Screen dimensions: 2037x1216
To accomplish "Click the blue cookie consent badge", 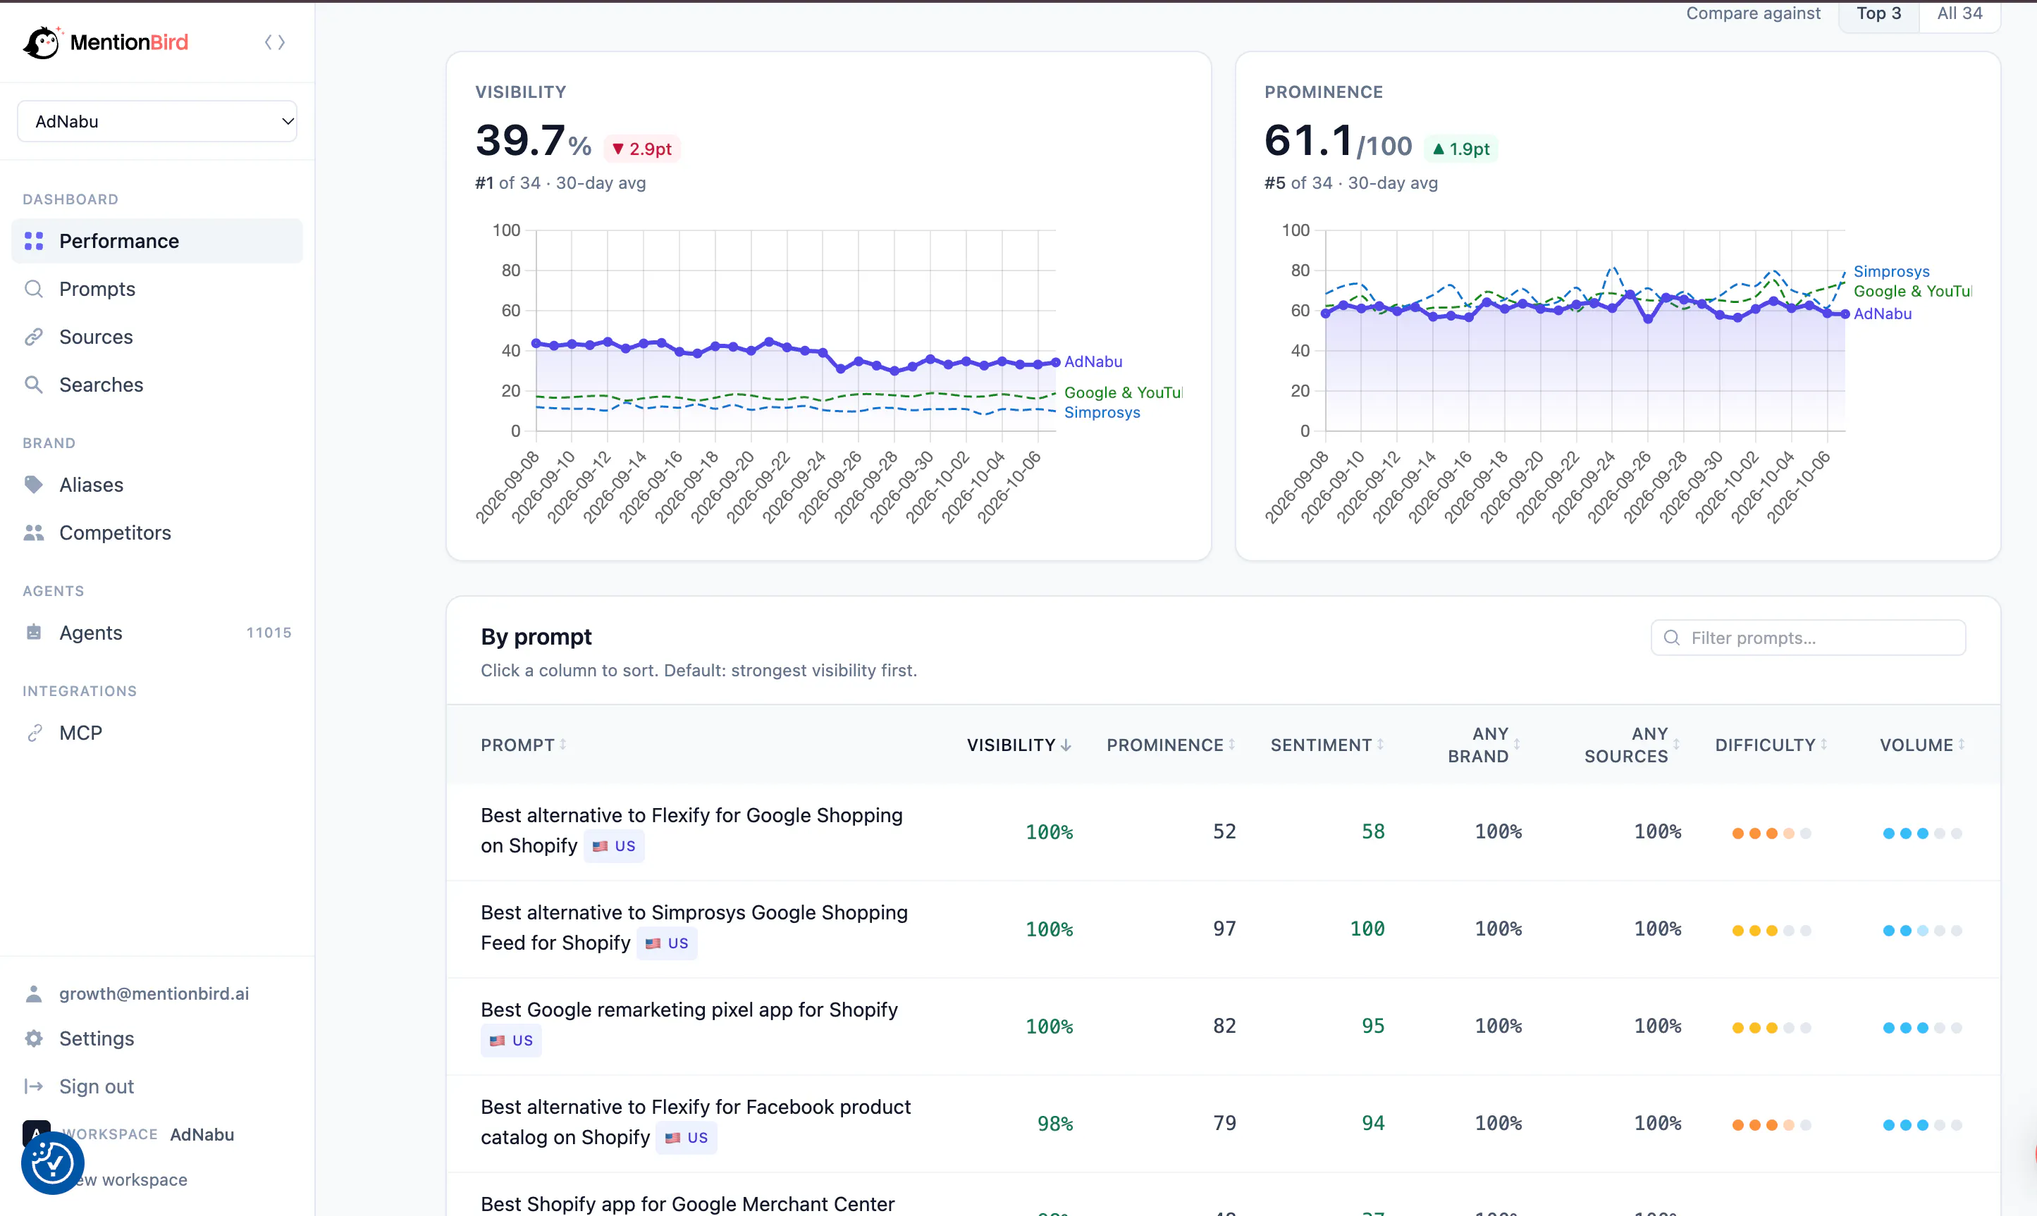I will tap(52, 1162).
